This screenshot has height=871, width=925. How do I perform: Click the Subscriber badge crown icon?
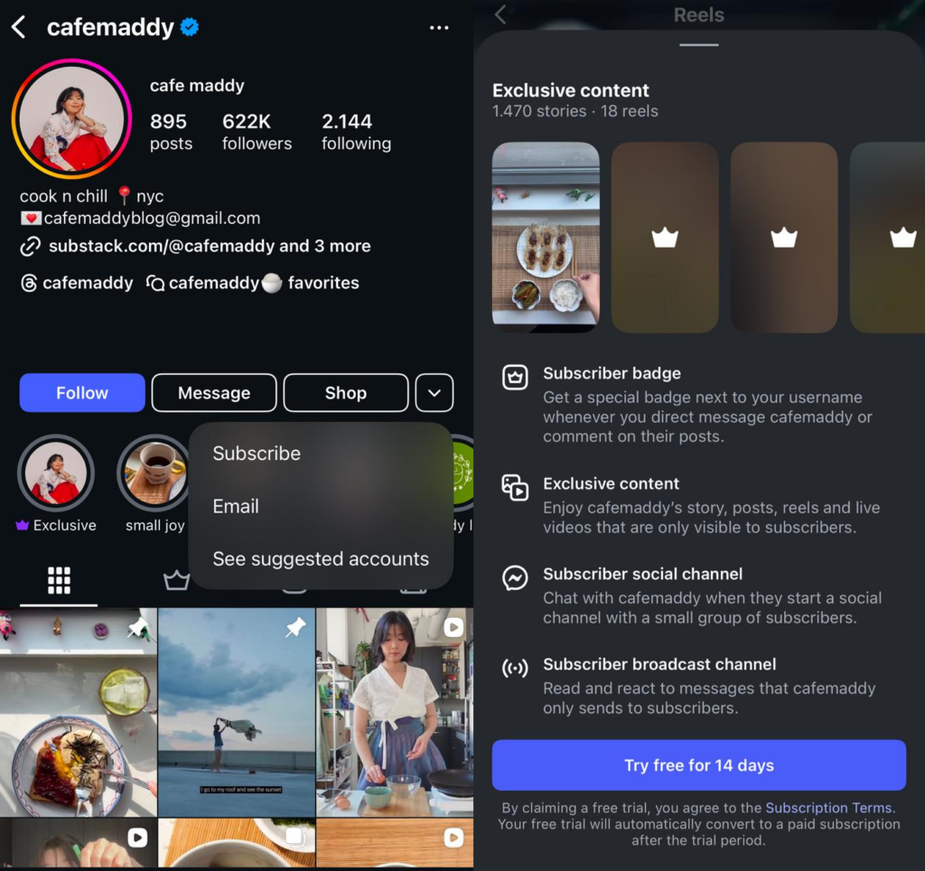(515, 377)
